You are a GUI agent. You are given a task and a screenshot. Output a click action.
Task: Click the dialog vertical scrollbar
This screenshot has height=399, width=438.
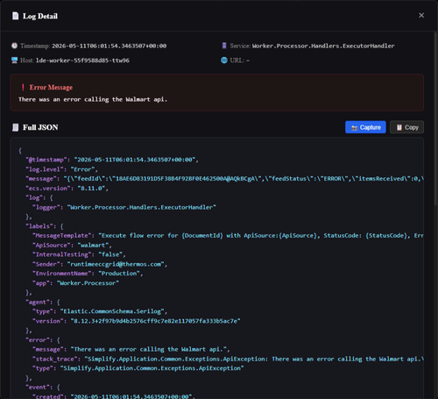(435, 117)
